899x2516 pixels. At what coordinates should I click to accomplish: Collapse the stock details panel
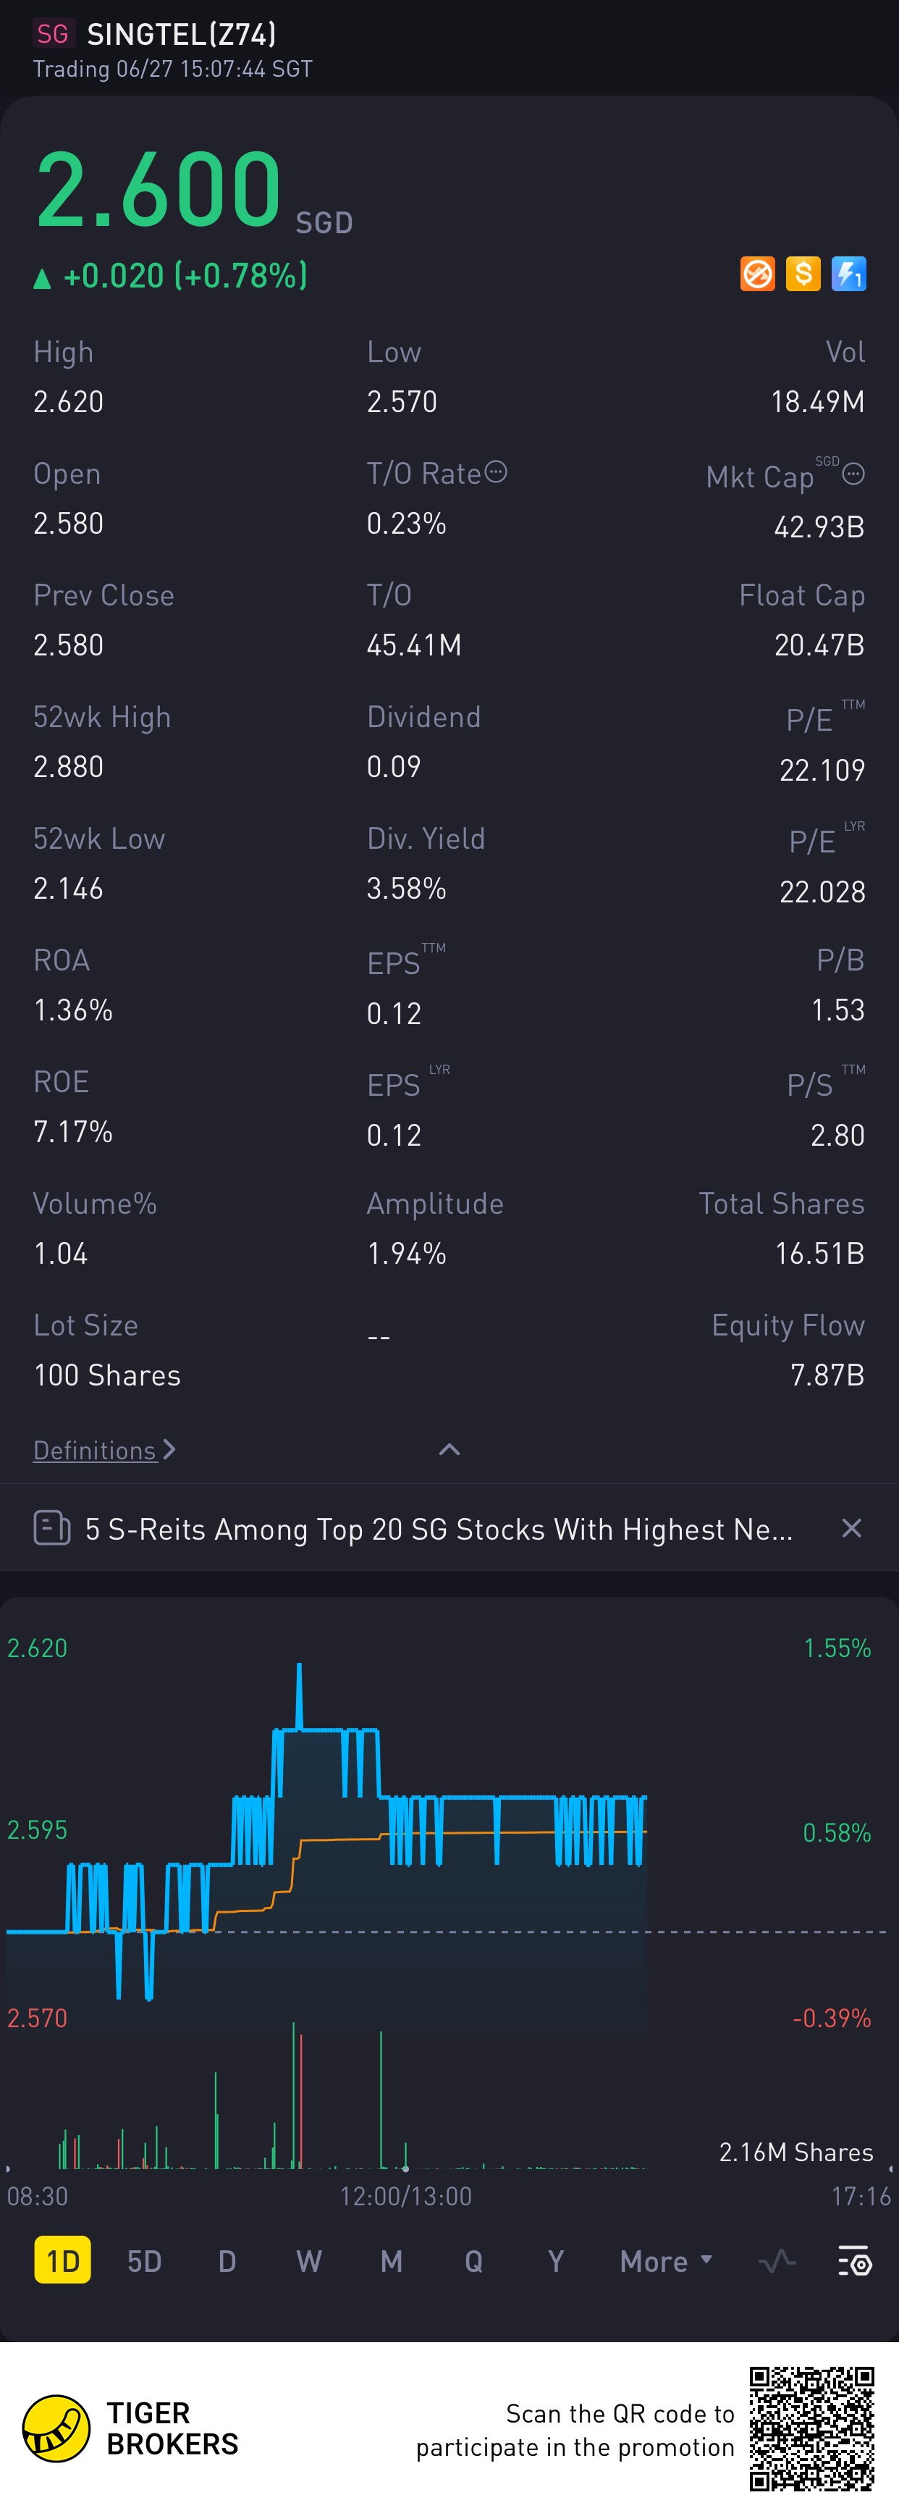pyautogui.click(x=449, y=1449)
